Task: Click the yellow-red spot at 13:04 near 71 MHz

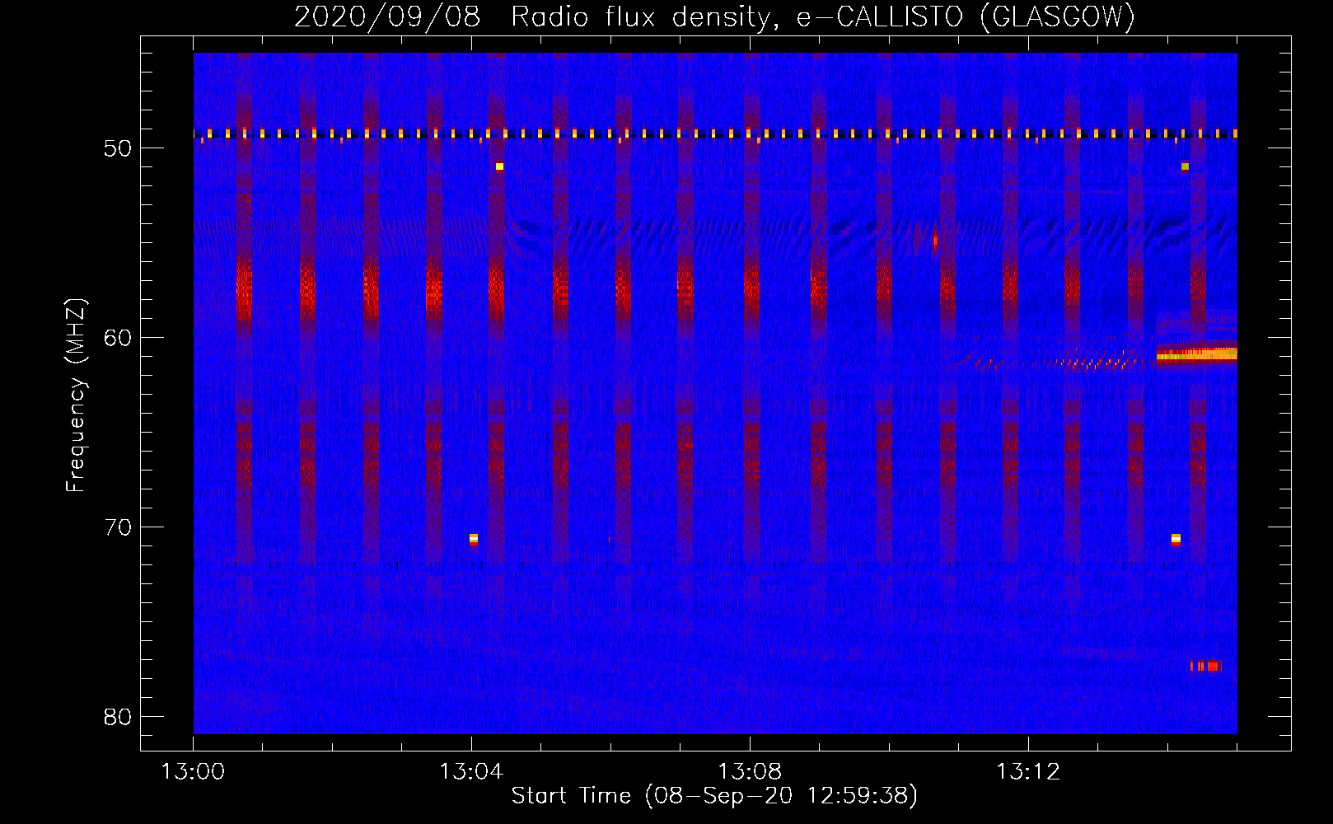Action: coord(474,540)
